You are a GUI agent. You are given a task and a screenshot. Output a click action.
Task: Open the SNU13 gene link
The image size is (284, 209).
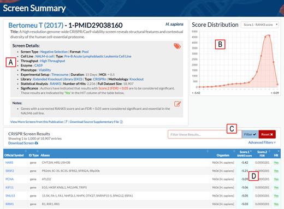10,196
